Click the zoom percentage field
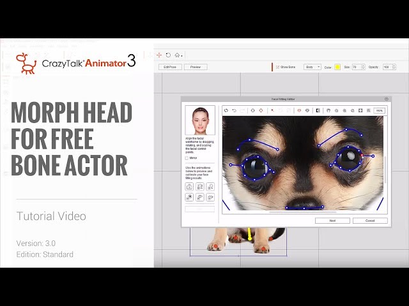The width and height of the screenshot is (409, 306). [379, 110]
